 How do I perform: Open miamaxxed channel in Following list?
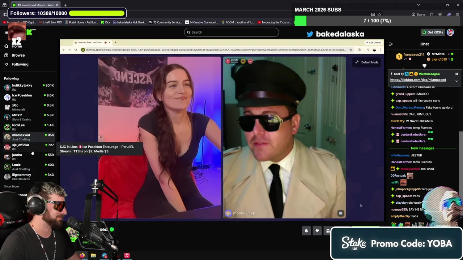tap(29, 137)
